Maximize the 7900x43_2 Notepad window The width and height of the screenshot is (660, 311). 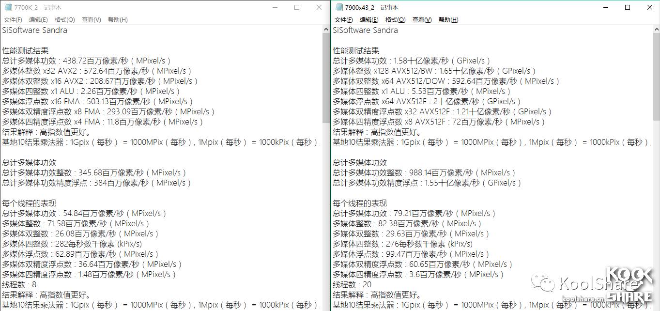pyautogui.click(x=627, y=7)
